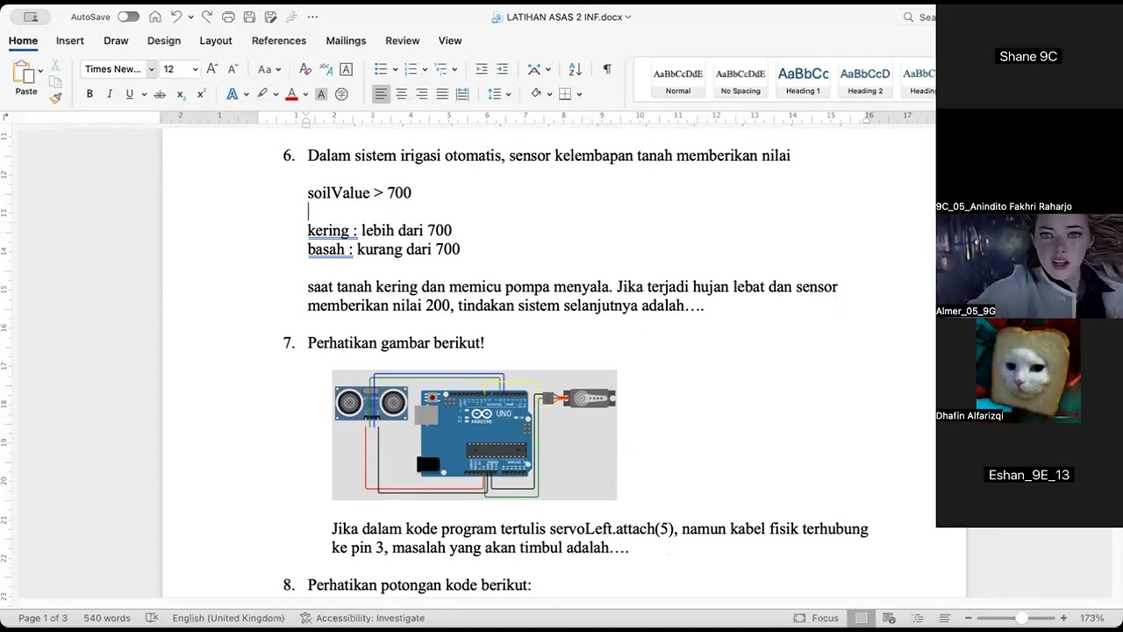Increase paragraph indent
The image size is (1123, 632).
502,69
